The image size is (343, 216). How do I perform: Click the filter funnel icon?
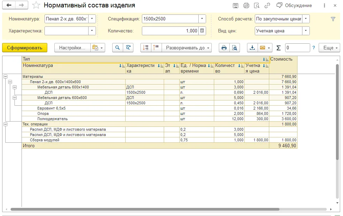click(333, 19)
